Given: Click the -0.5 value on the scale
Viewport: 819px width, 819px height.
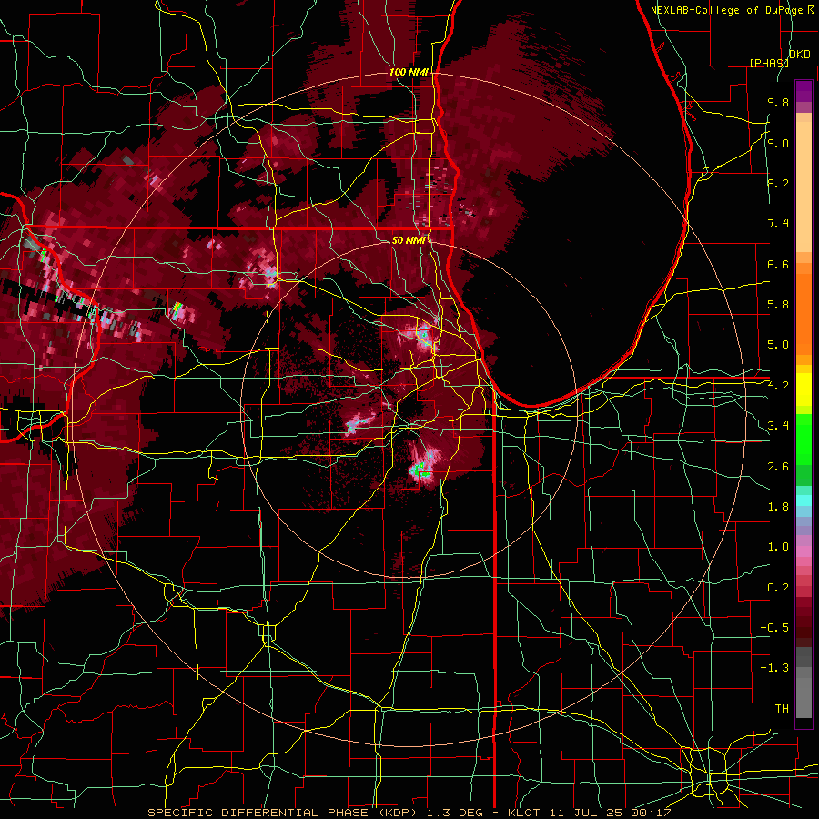Looking at the screenshot, I should point(774,628).
